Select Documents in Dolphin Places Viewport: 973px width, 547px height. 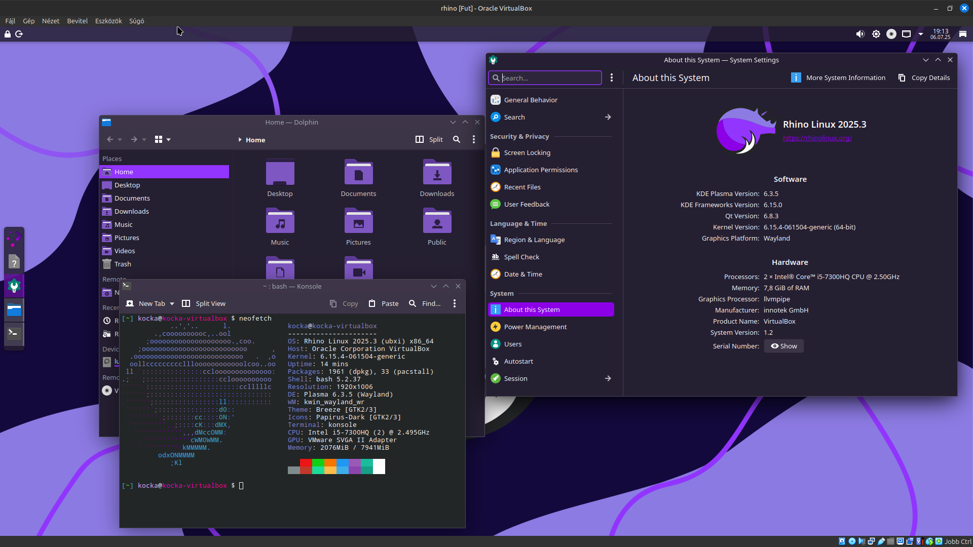pyautogui.click(x=165, y=198)
